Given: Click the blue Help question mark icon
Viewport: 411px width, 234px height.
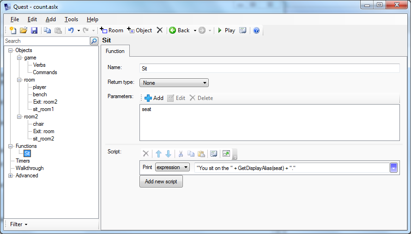Looking at the screenshot, I should (256, 30).
